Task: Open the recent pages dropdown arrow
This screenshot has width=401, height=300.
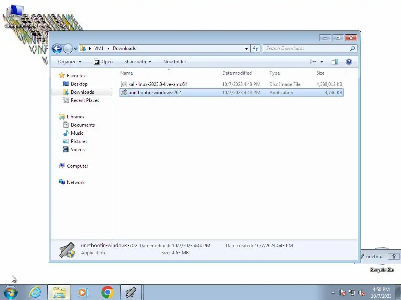Action: [76, 48]
